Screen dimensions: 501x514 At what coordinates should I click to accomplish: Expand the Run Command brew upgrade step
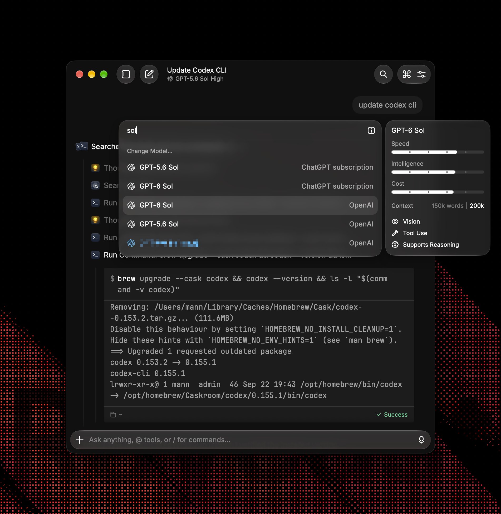[x=228, y=255]
